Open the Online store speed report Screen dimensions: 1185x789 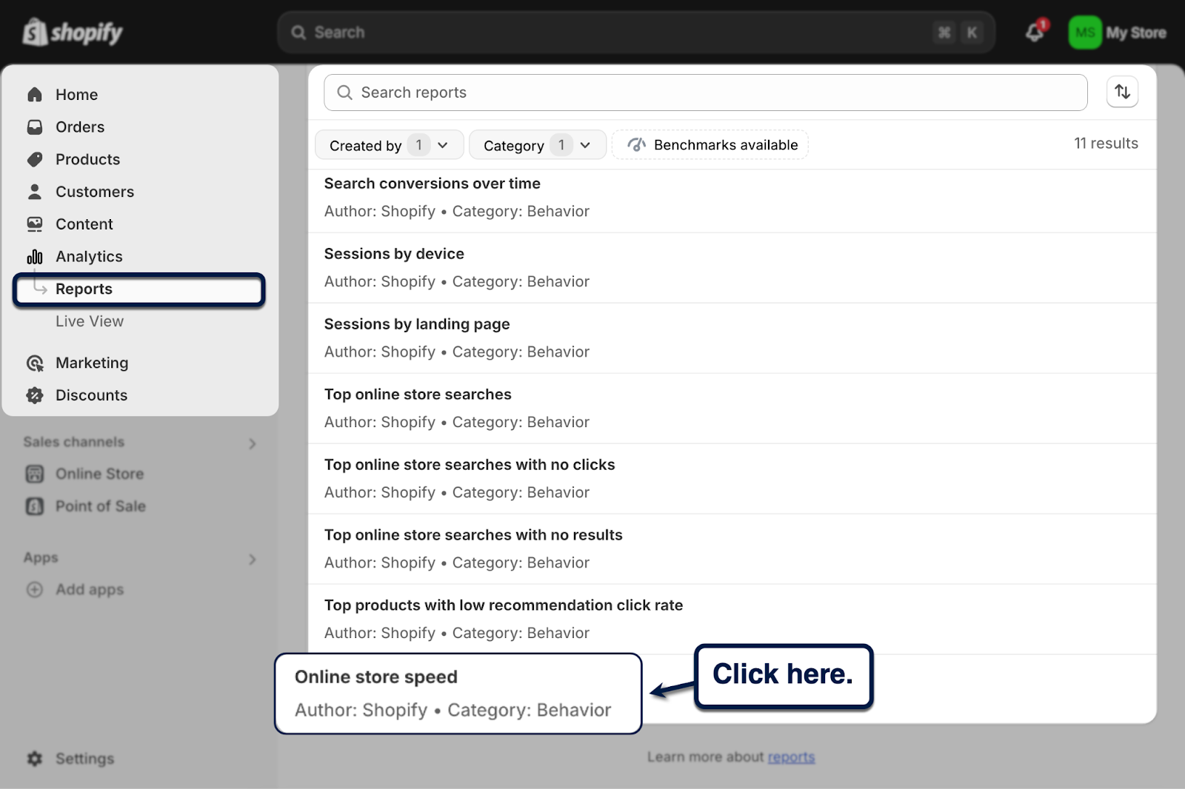pos(458,694)
